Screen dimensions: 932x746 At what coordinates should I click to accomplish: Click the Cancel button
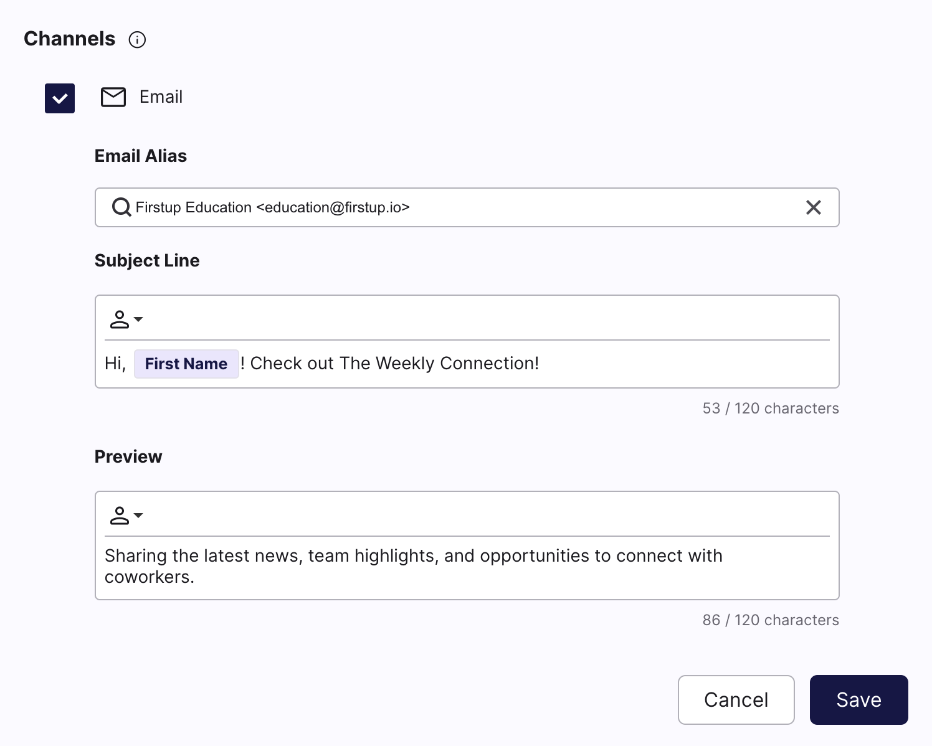click(x=736, y=700)
